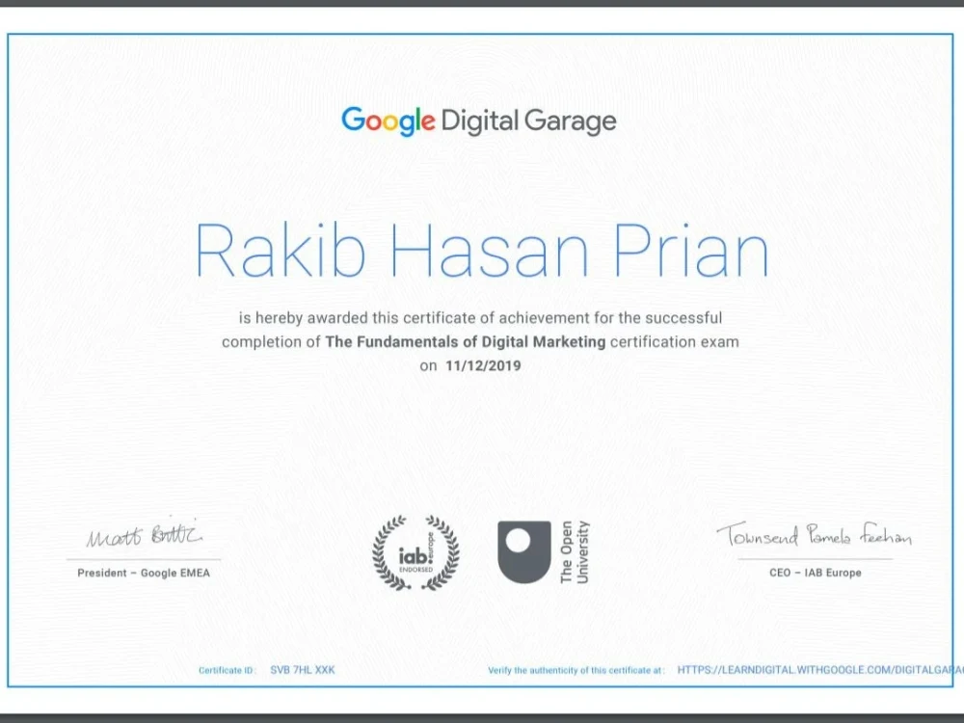Viewport: 964px width, 723px height.
Task: Click 'The Open University' vertical text
Action: tap(575, 552)
